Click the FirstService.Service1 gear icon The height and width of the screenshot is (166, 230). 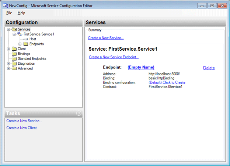(20, 34)
